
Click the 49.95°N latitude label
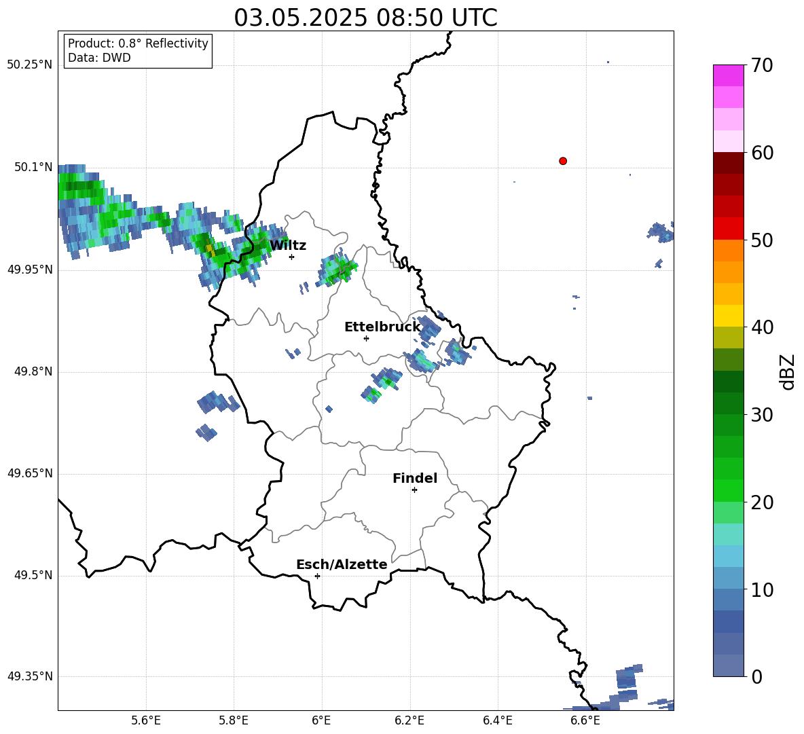pyautogui.click(x=29, y=270)
